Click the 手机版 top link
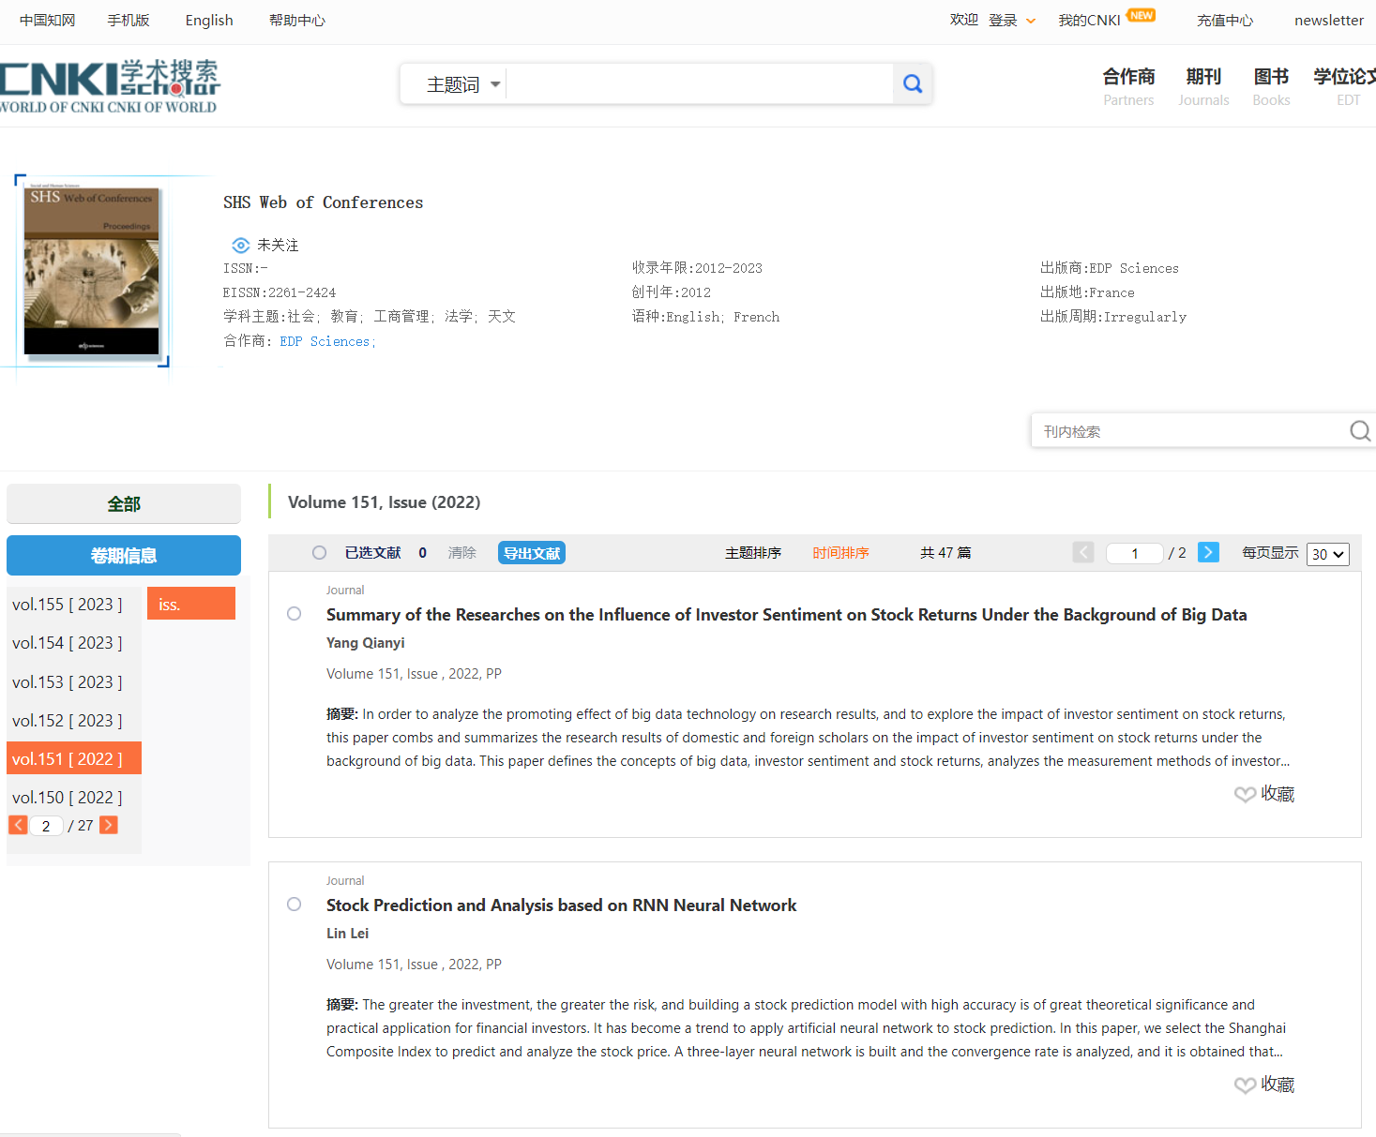 pyautogui.click(x=129, y=21)
